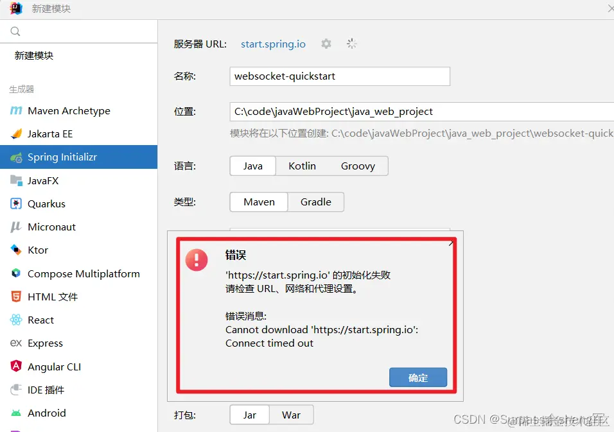Click the '错误' dialog heading

[235, 255]
